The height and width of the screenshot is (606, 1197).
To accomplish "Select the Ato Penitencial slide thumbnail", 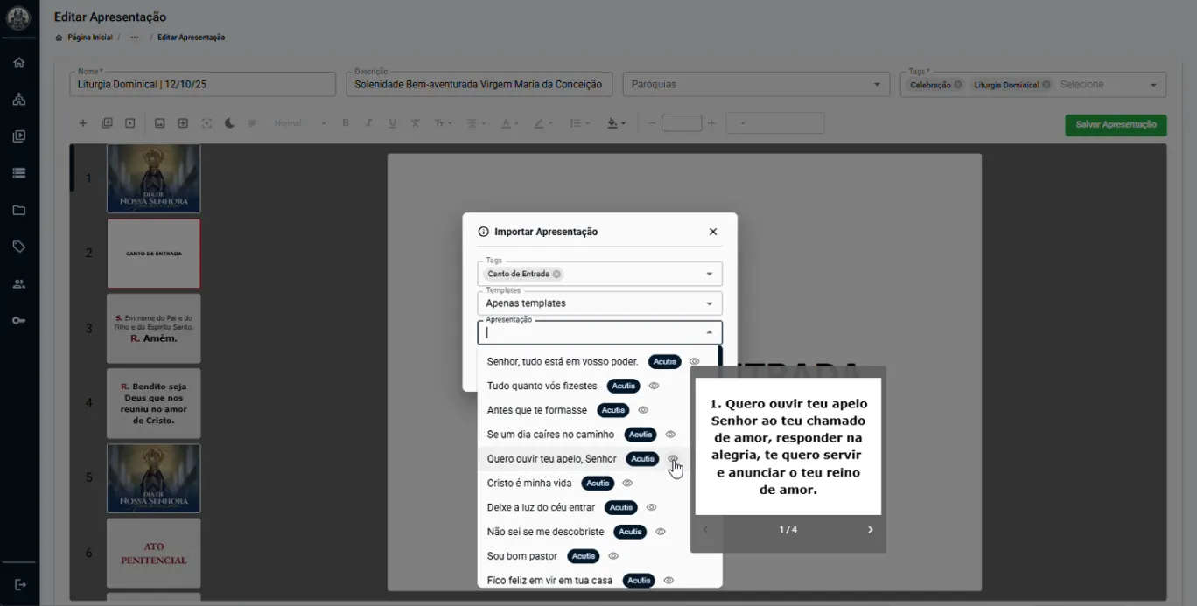I will click(x=154, y=553).
